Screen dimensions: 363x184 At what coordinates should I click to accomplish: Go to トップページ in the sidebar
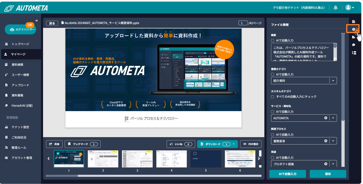[x=20, y=44]
